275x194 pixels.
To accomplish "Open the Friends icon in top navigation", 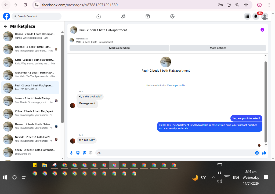I will (x=123, y=16).
